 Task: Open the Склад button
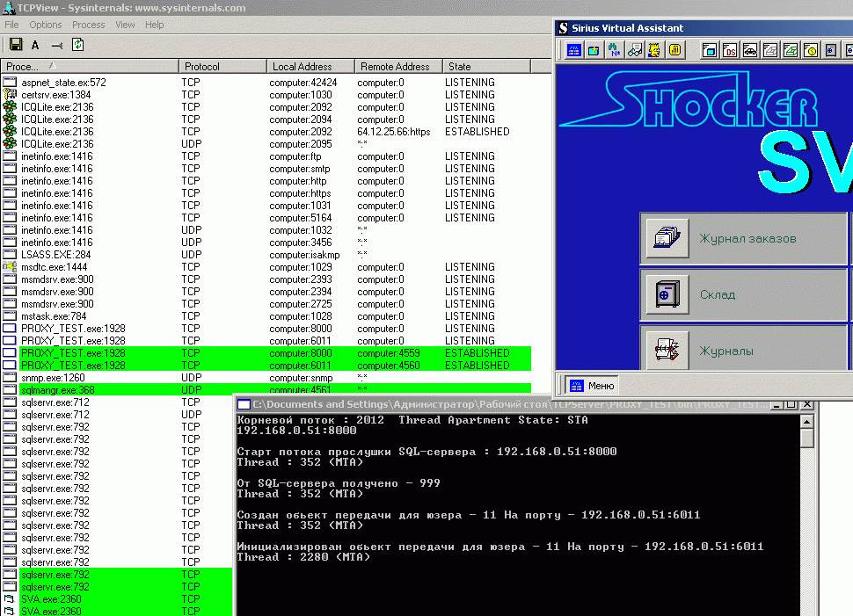pos(743,294)
